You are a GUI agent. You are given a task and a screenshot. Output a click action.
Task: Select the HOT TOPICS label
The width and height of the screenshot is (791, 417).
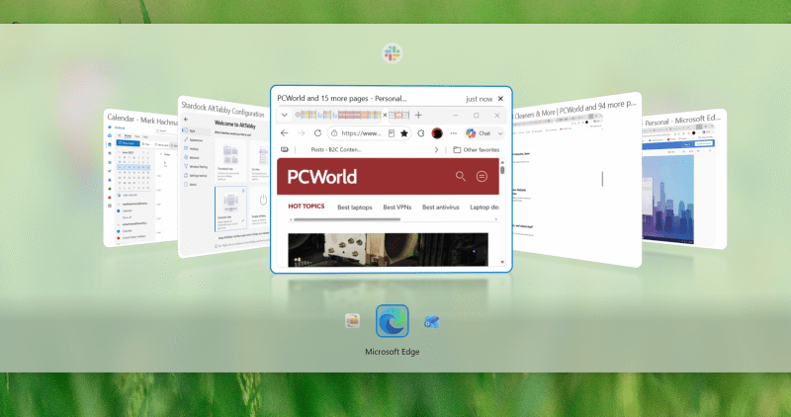[307, 207]
